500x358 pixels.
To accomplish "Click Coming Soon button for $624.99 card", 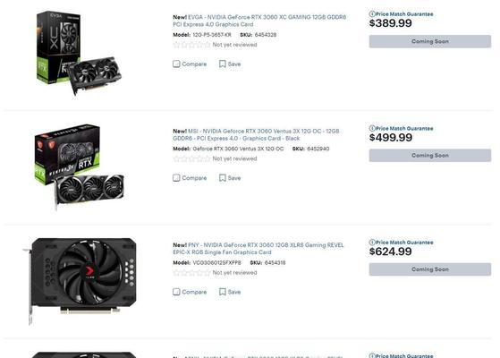I will (430, 269).
